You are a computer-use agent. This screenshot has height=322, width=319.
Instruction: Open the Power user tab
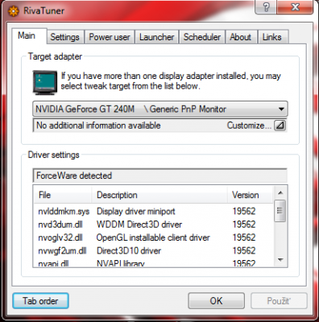point(110,37)
